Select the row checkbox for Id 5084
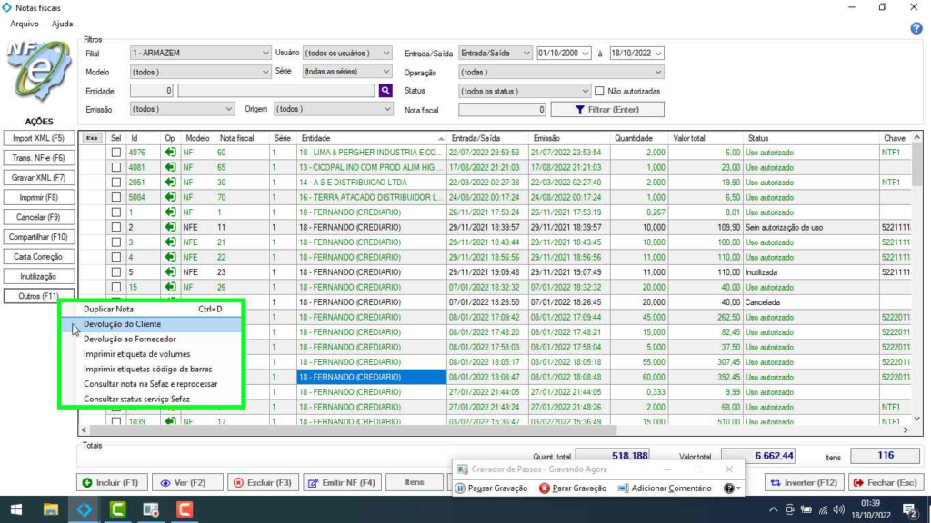Viewport: 931px width, 523px height. coord(115,197)
